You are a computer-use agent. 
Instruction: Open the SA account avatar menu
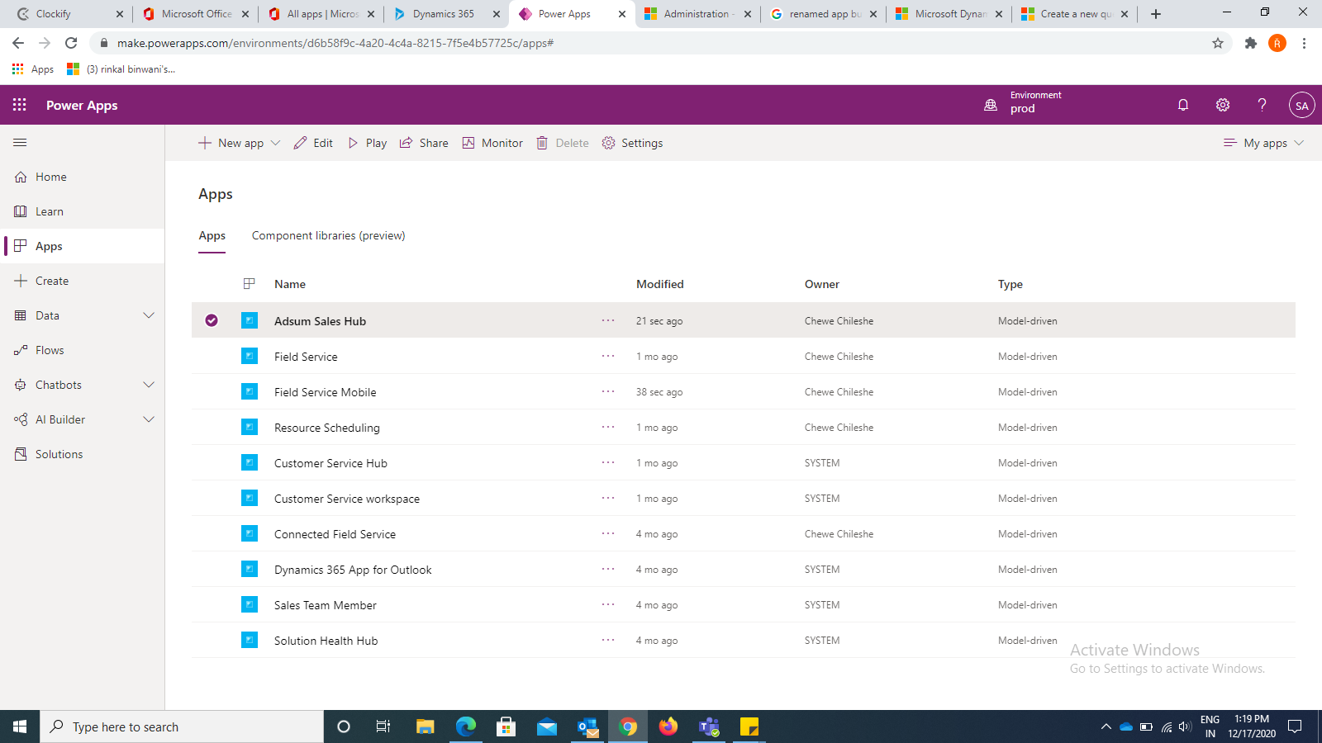click(x=1301, y=105)
